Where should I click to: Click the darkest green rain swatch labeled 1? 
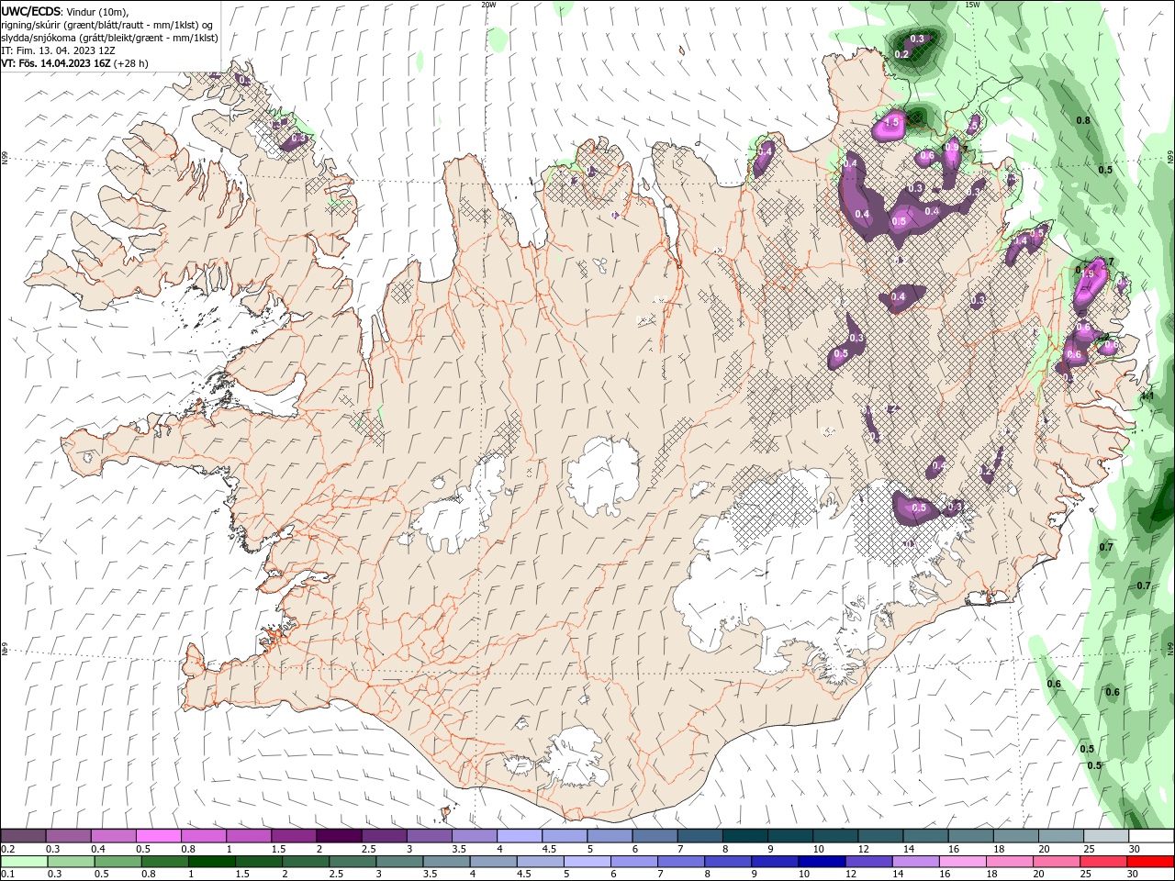pos(211,862)
